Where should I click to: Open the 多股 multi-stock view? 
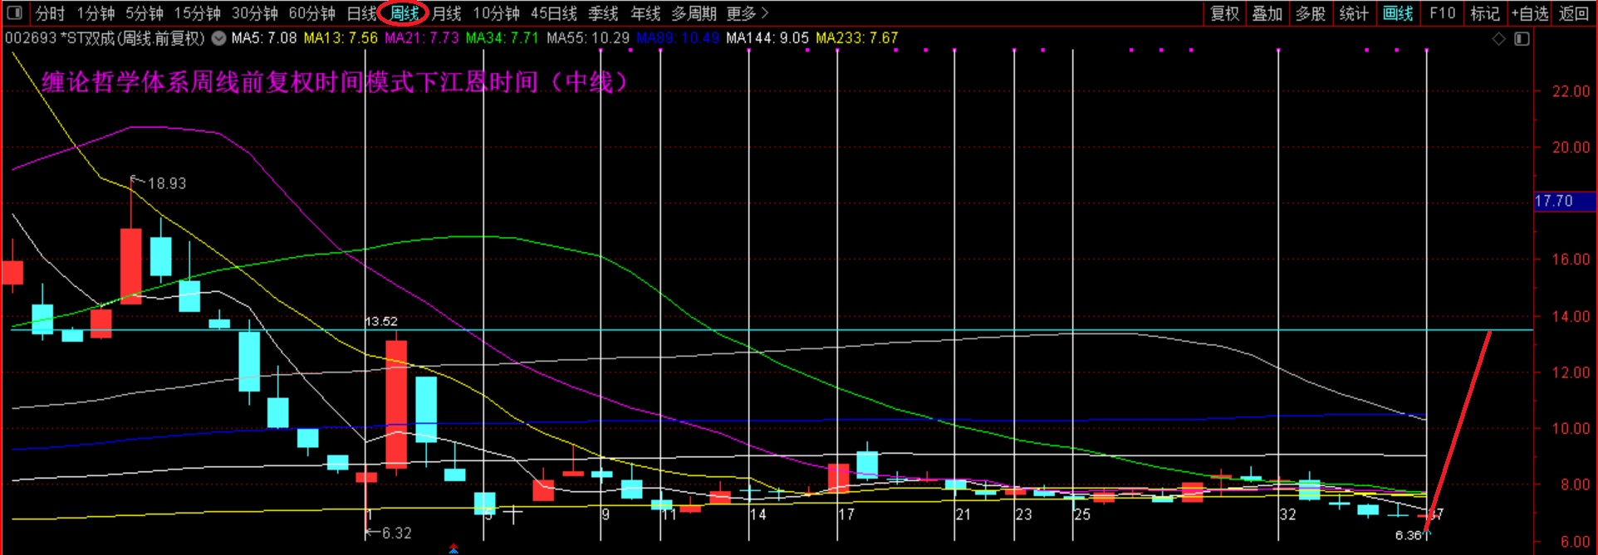[1311, 13]
